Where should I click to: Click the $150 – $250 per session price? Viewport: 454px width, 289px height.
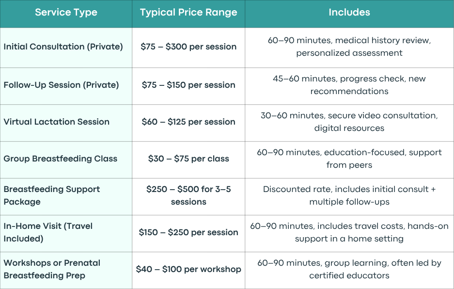tap(188, 232)
